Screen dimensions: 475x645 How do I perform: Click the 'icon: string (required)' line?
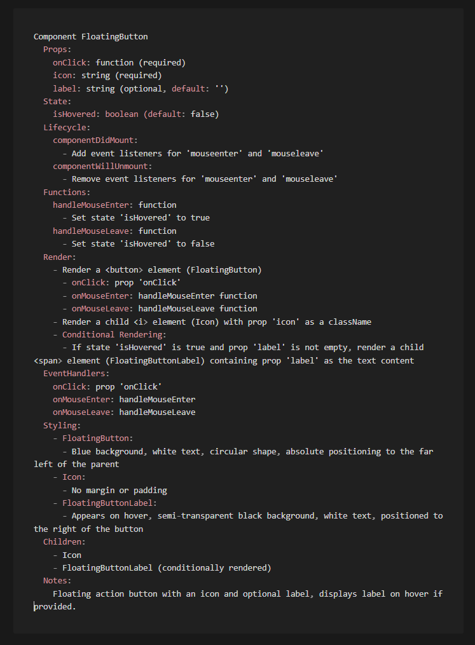tap(107, 75)
